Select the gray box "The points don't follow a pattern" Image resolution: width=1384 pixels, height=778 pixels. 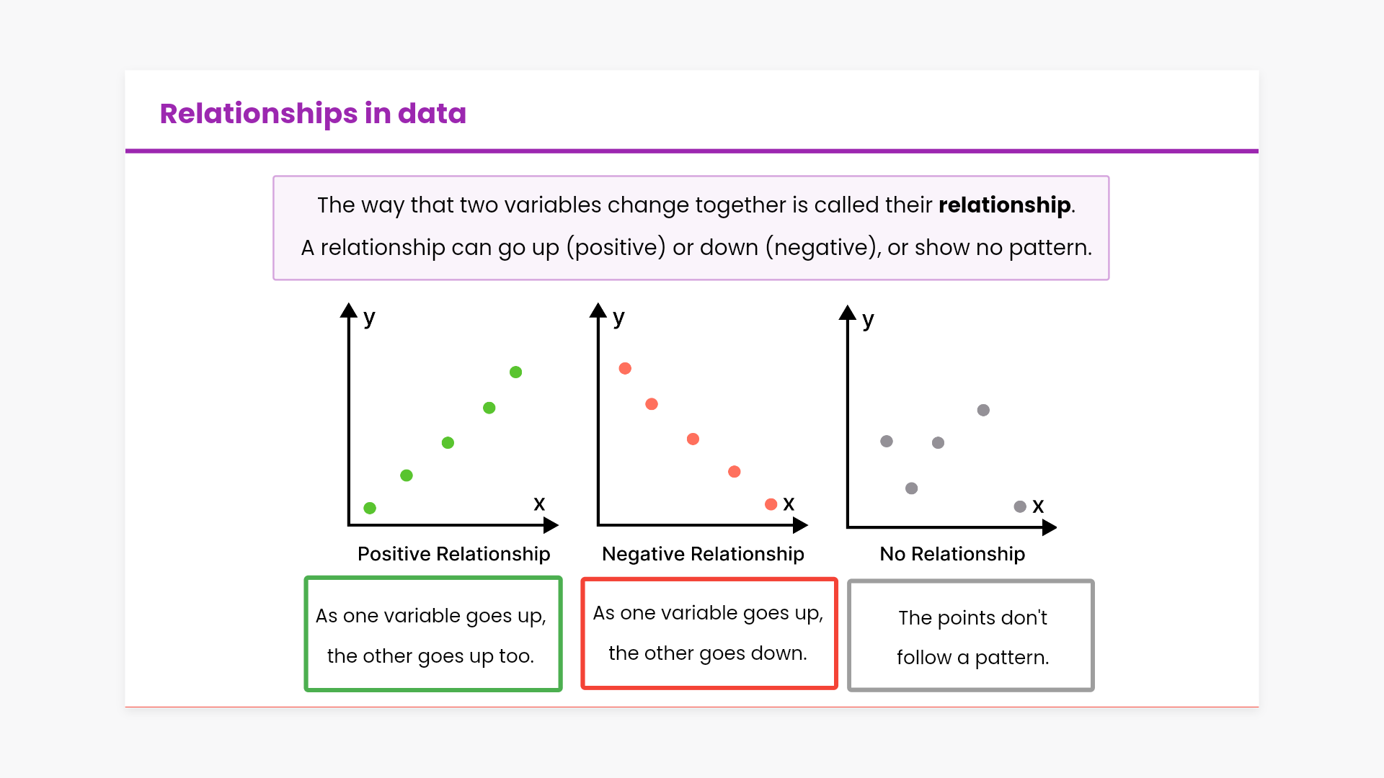click(971, 635)
